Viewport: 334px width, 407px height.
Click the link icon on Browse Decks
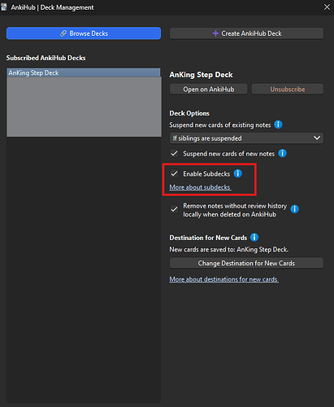pos(63,33)
